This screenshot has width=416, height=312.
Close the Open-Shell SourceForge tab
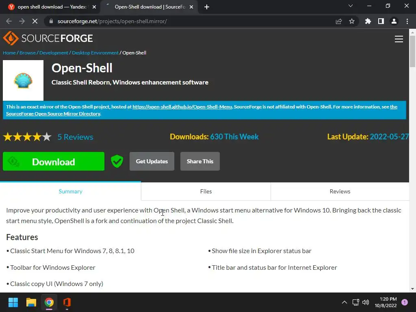coord(191,7)
